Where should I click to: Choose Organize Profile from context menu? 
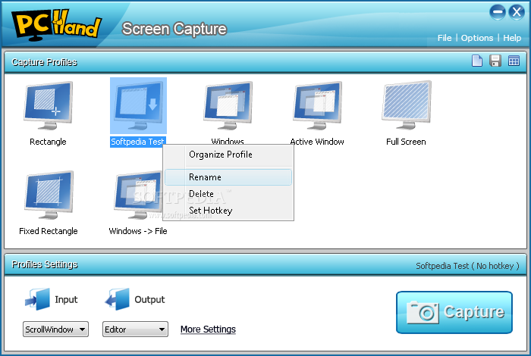pos(228,155)
